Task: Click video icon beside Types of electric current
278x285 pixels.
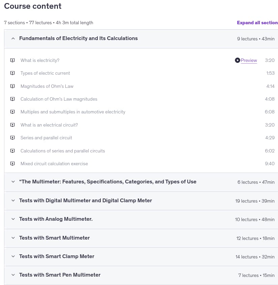Action: point(12,73)
